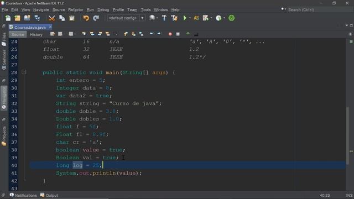Click the Open Project toolbar icon
Viewport: 354px width, 199px height.
[x=27, y=18]
